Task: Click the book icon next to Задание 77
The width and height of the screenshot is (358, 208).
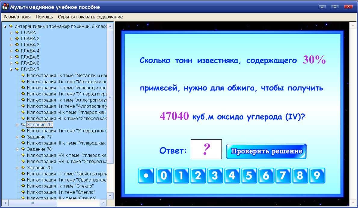Action: pos(23,137)
